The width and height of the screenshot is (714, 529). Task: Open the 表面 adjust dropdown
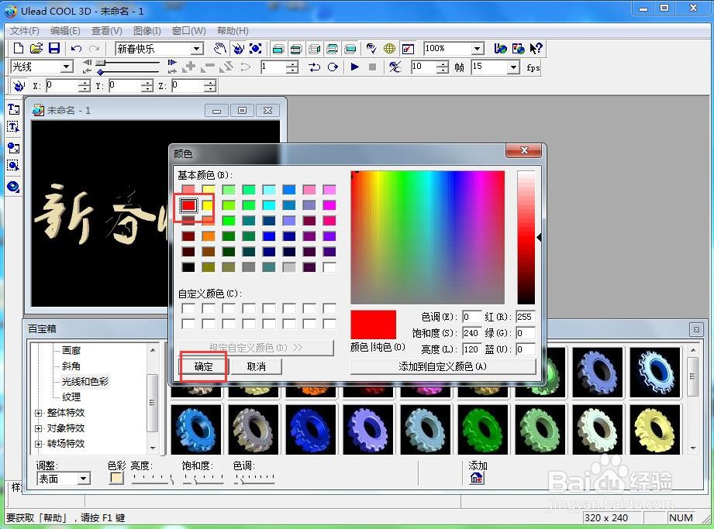83,479
